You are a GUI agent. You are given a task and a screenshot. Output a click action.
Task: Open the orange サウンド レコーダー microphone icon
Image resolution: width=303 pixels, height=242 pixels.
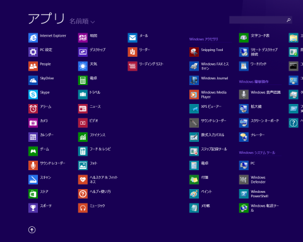(x=33, y=165)
